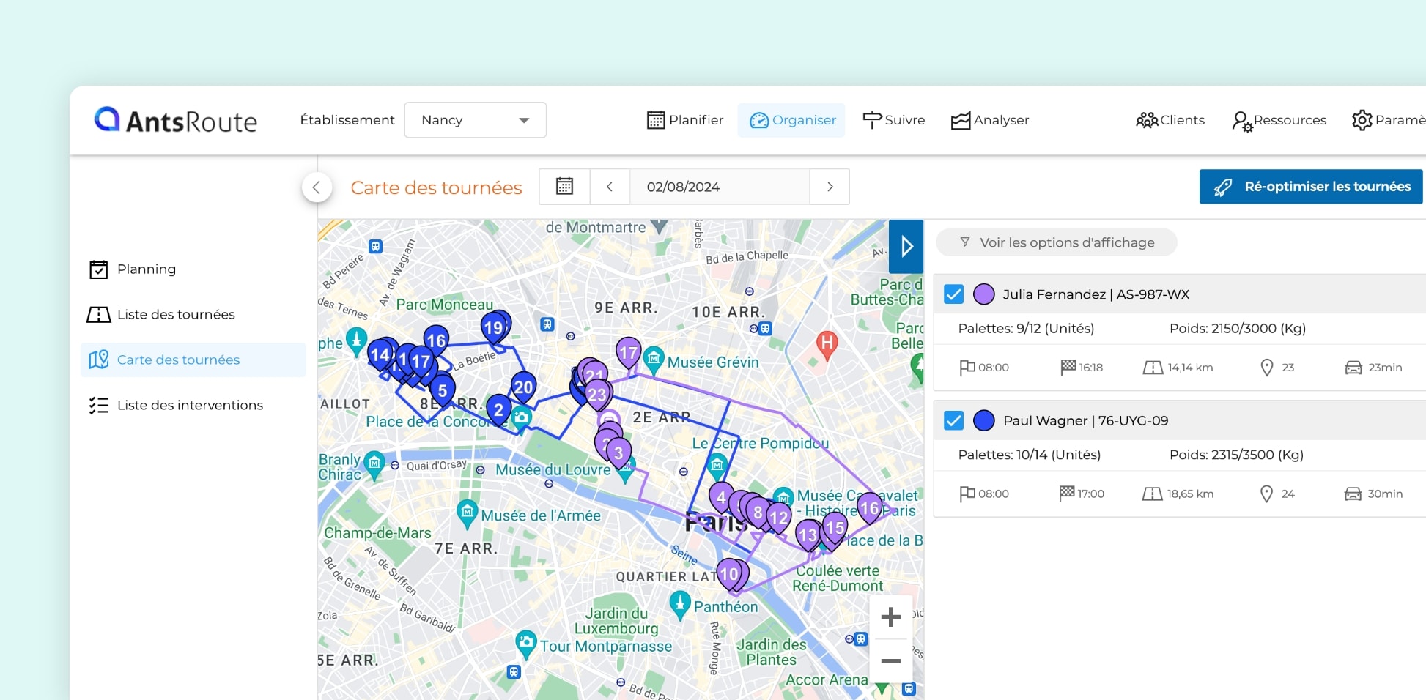Open Paramètres gear icon
The height and width of the screenshot is (700, 1426).
(x=1362, y=120)
